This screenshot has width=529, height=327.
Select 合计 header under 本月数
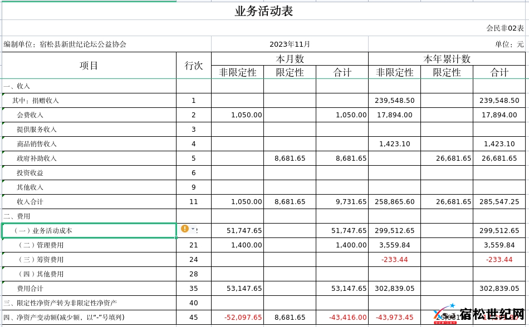(x=342, y=72)
